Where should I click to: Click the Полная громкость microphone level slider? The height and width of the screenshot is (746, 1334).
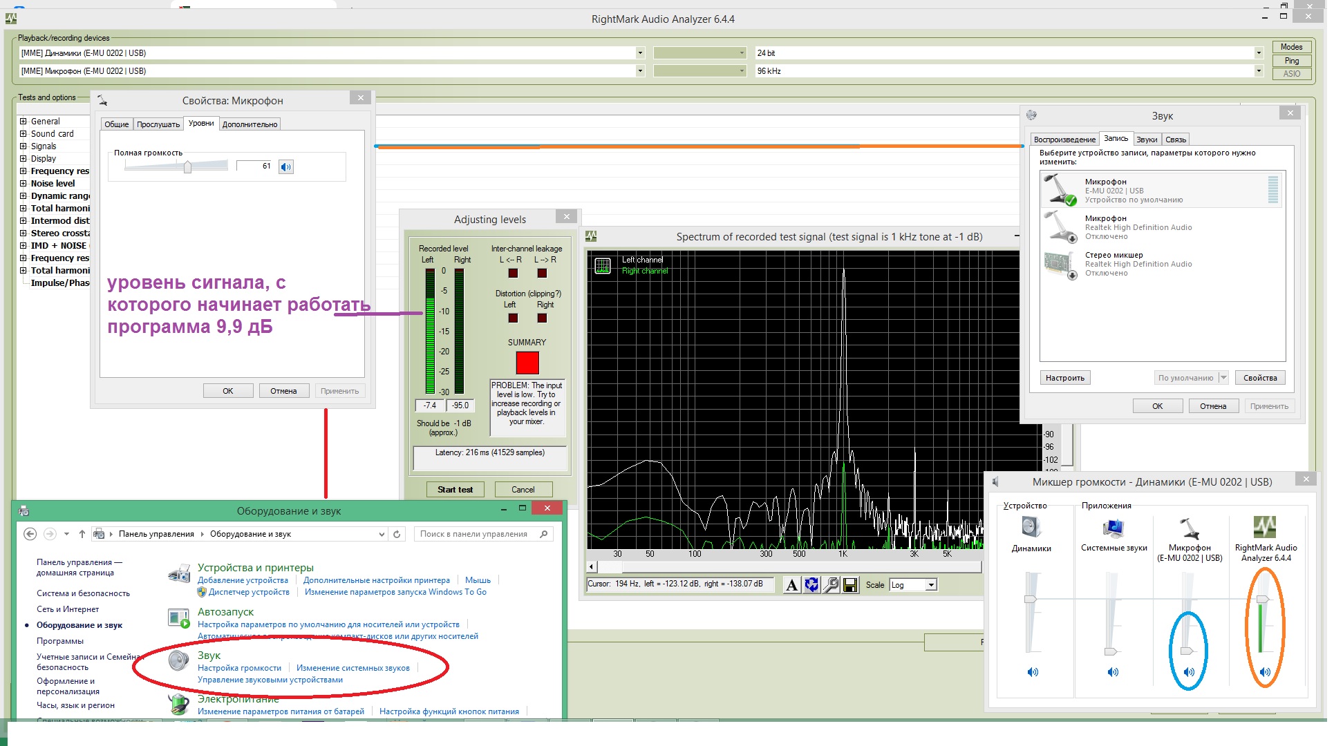(x=187, y=166)
